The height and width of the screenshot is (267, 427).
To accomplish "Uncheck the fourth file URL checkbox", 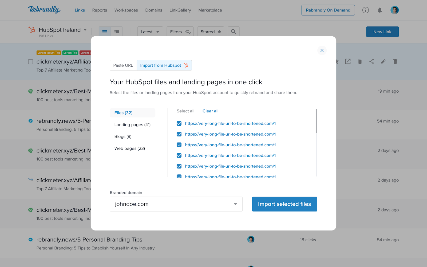I will pyautogui.click(x=179, y=155).
